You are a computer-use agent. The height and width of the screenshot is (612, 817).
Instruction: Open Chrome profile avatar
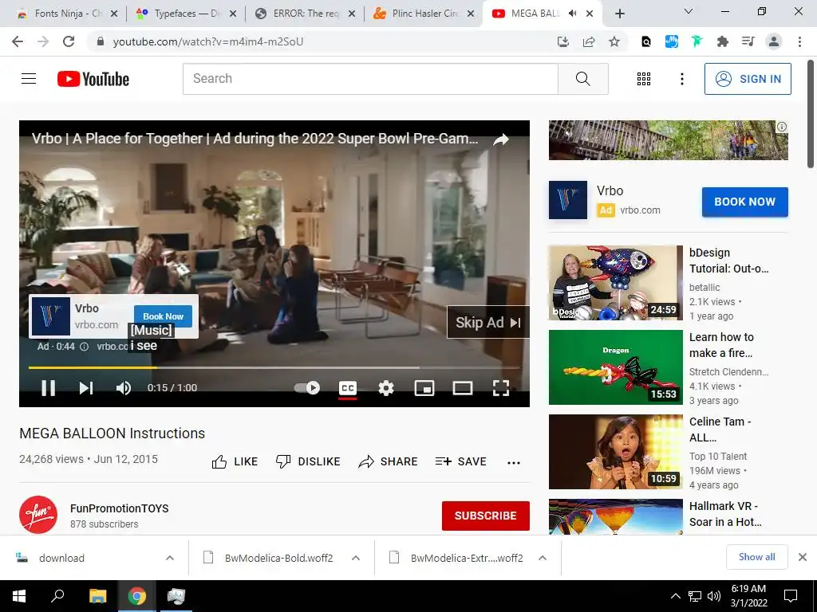tap(774, 41)
